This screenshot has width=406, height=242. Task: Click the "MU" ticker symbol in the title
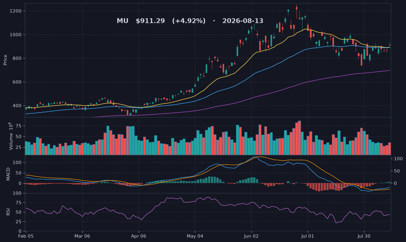[x=122, y=21]
